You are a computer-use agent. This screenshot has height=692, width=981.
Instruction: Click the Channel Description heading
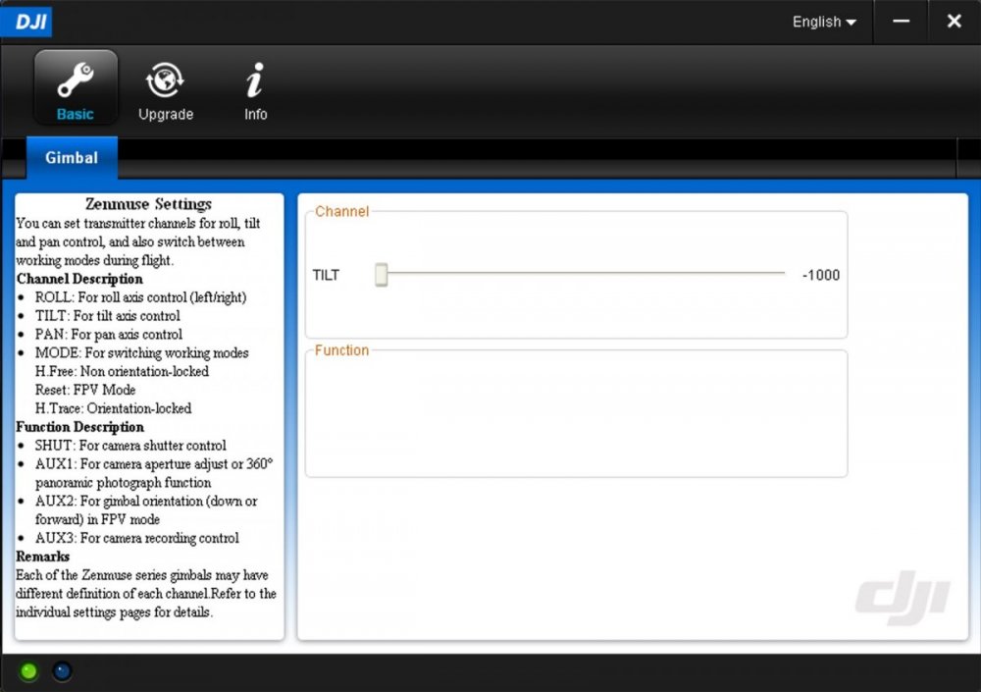point(79,279)
